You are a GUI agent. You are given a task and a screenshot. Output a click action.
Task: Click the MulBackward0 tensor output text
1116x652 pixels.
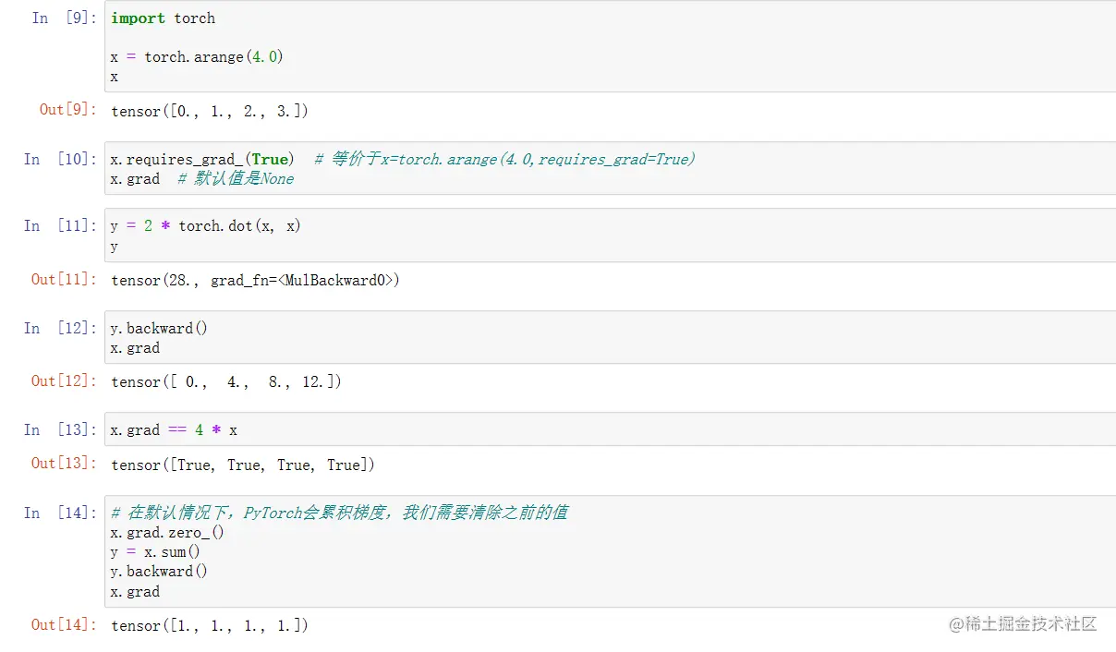click(x=256, y=281)
